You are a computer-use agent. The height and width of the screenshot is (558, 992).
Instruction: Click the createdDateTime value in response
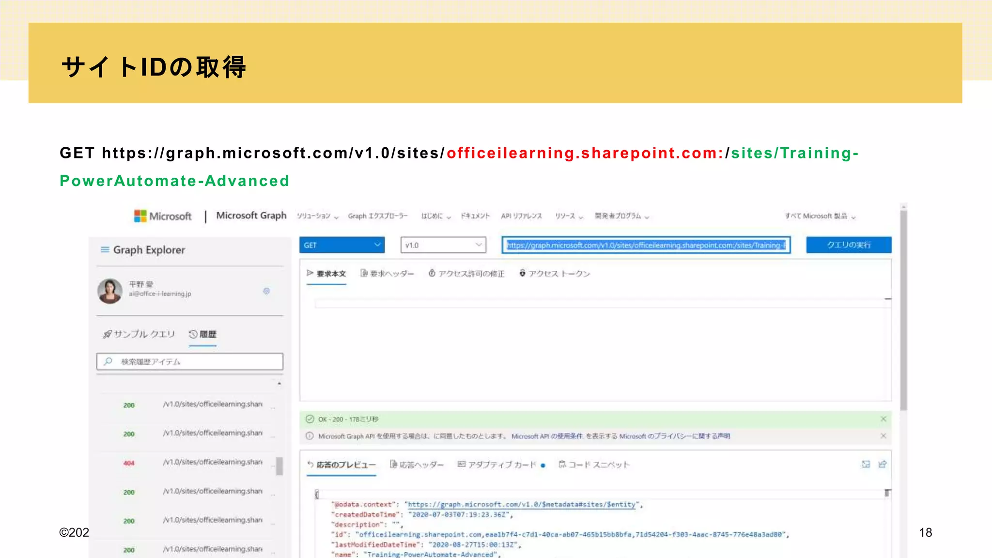460,515
